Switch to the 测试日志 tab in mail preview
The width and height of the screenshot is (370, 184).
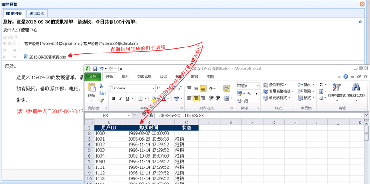[x=37, y=13]
